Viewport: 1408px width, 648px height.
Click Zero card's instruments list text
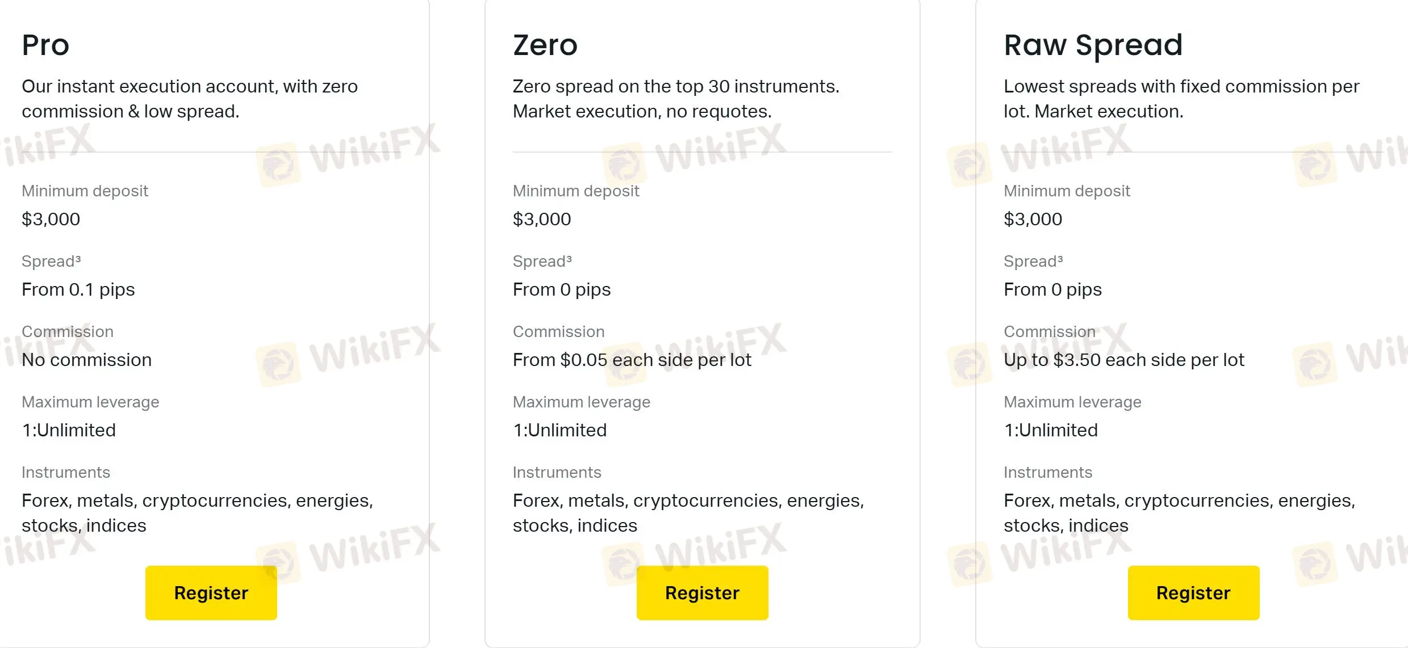(x=688, y=513)
